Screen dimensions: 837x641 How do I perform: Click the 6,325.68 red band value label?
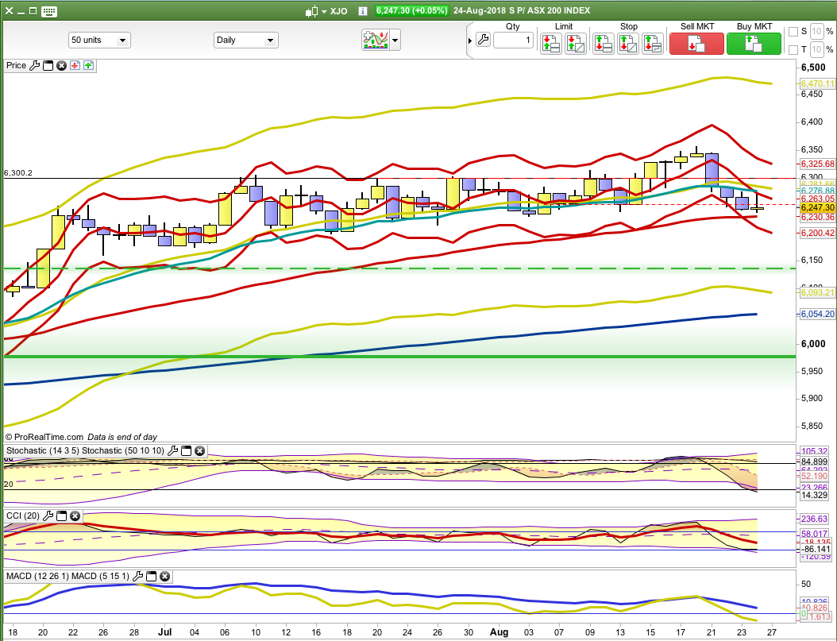[x=817, y=164]
